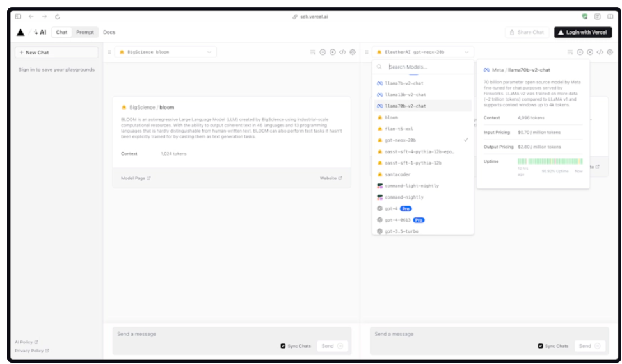This screenshot has height=364, width=622.
Task: Go back with the browser back arrow
Action: click(31, 16)
